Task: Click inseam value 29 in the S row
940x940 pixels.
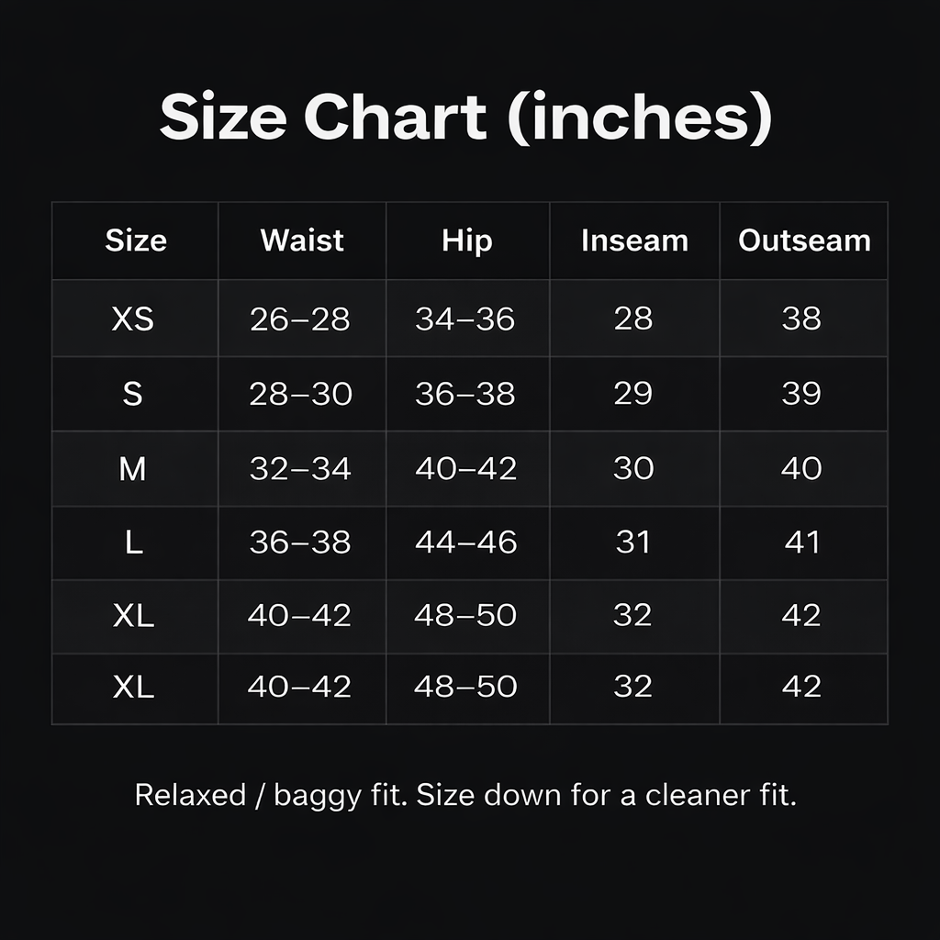Action: [x=632, y=394]
